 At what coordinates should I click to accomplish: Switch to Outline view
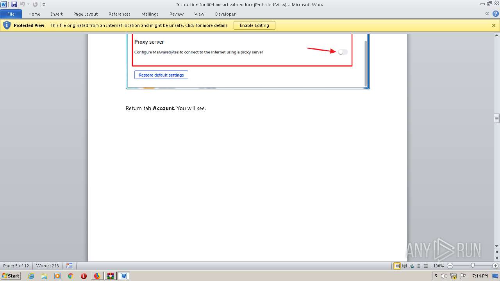tap(418, 266)
